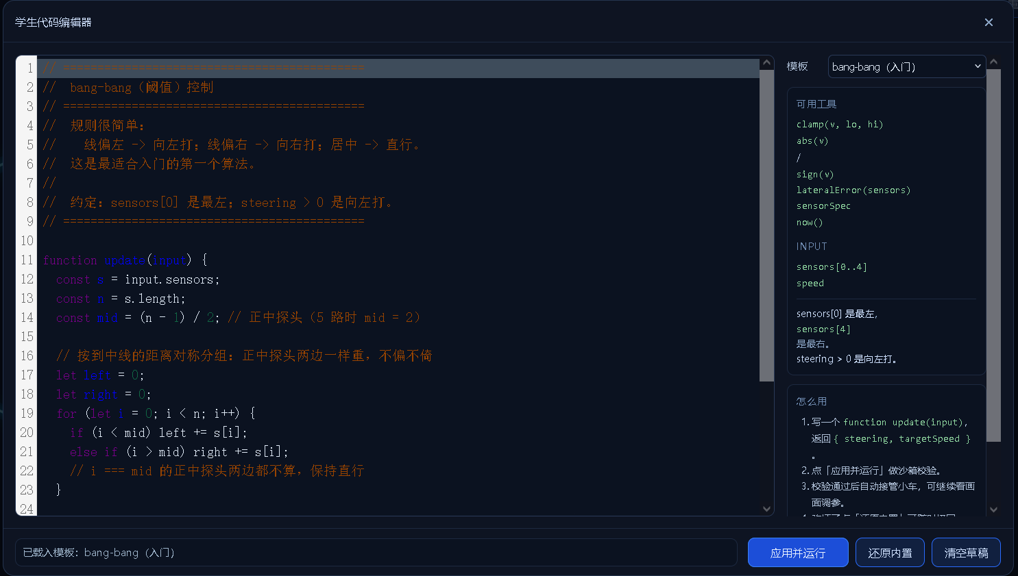The height and width of the screenshot is (576, 1018).
Task: Click comment line 8 约定 sensors[0]
Action: click(x=217, y=203)
